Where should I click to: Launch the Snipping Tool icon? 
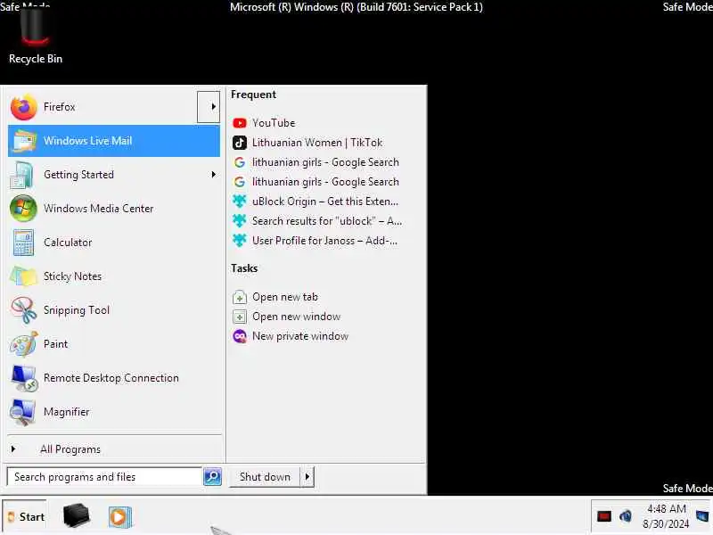tap(24, 310)
